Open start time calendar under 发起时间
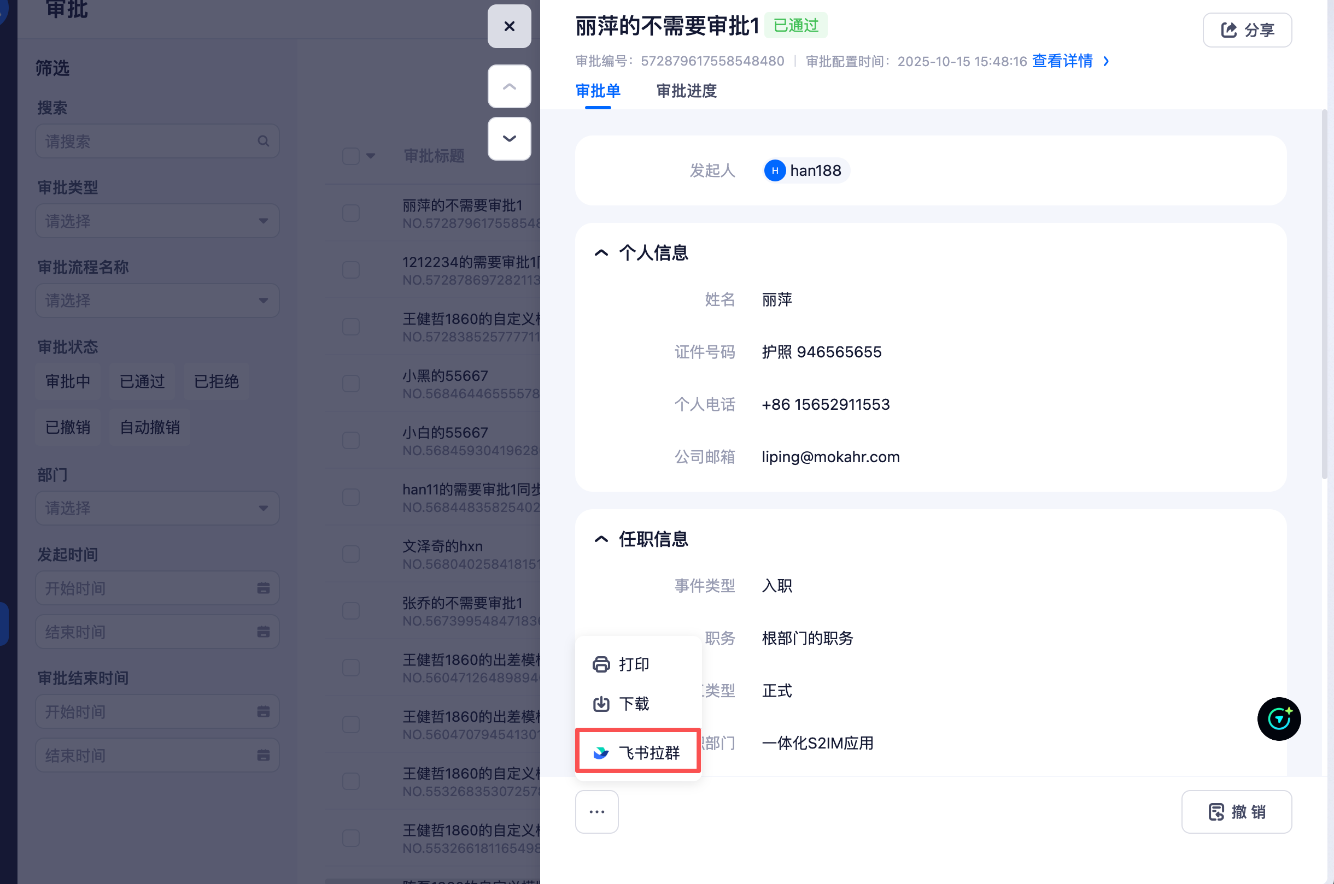1334x884 pixels. (x=263, y=588)
